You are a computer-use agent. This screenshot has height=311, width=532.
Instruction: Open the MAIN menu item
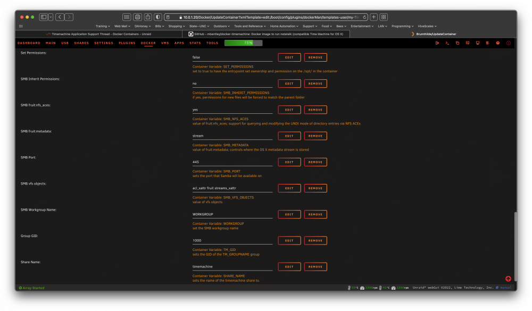[x=51, y=43]
